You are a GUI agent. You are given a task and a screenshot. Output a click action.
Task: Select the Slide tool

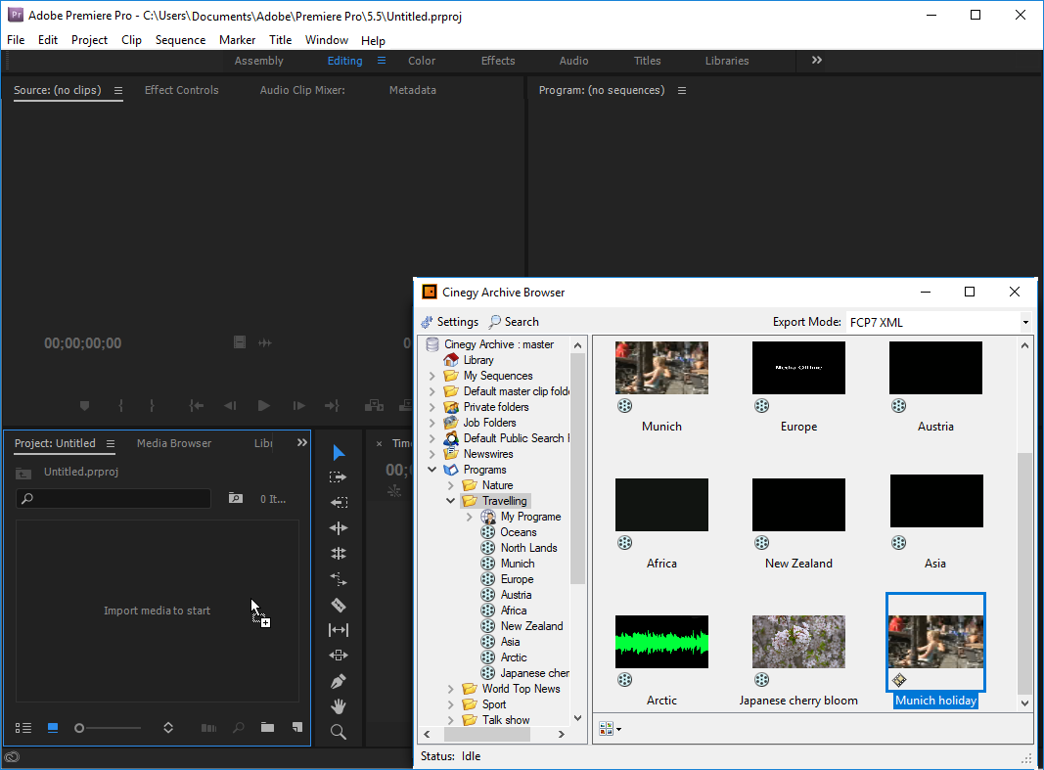[339, 656]
